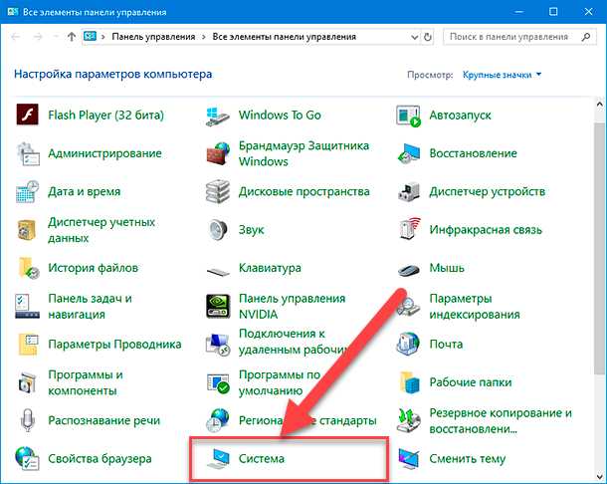Click Панель управления in the breadcrumb
This screenshot has height=484, width=607.
(153, 37)
